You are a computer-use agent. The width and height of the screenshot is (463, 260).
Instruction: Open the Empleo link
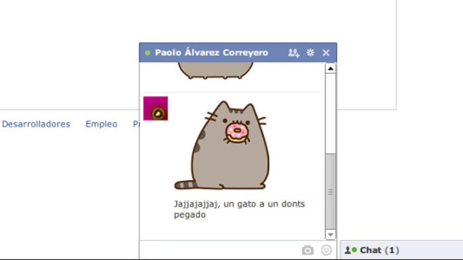[x=101, y=124]
